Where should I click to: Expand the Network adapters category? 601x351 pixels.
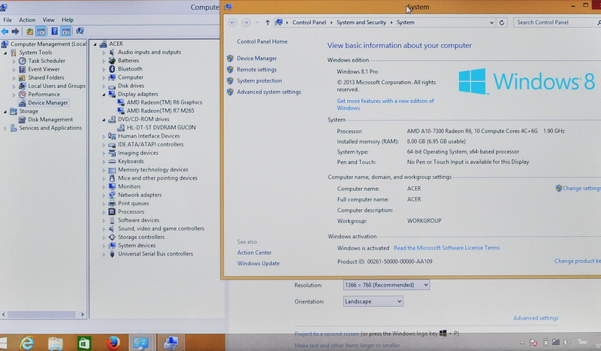tap(104, 195)
